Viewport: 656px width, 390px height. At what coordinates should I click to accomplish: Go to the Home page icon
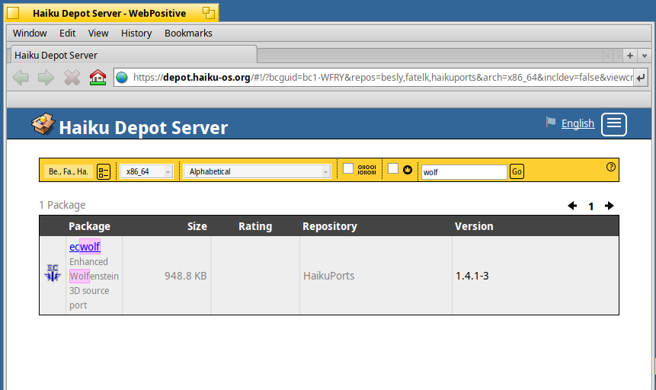98,78
